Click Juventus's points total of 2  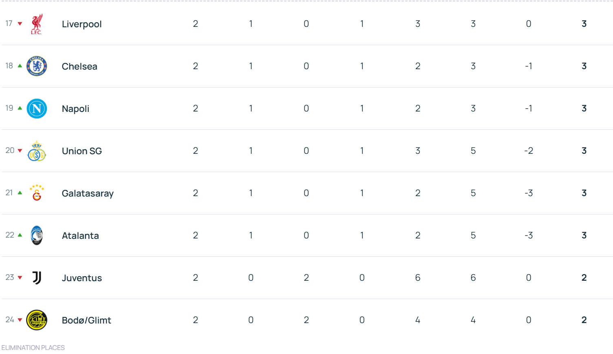pyautogui.click(x=584, y=278)
